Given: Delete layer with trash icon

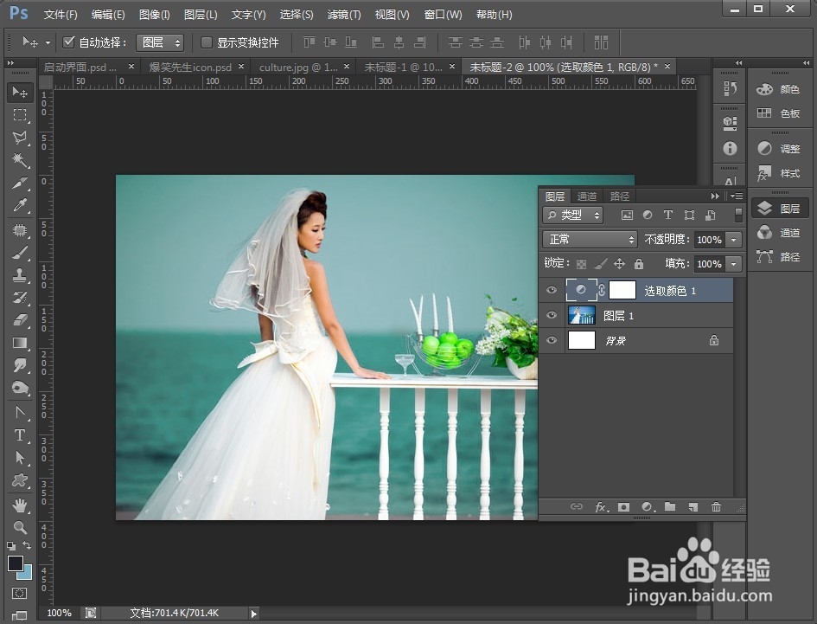Looking at the screenshot, I should [717, 506].
